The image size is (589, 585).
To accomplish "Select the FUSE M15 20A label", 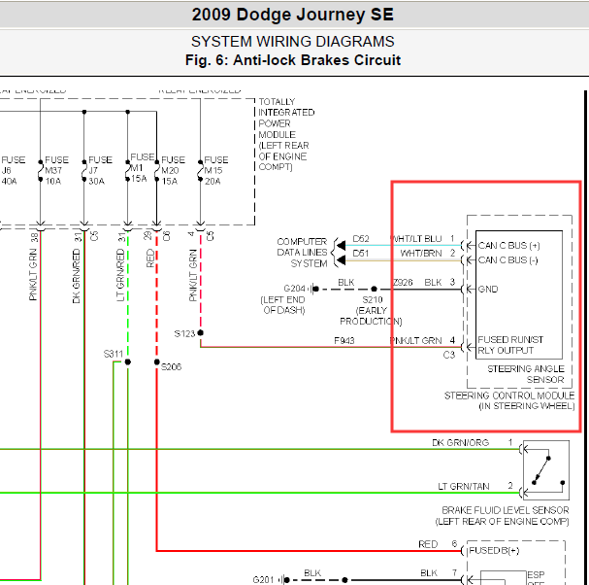I will point(216,170).
